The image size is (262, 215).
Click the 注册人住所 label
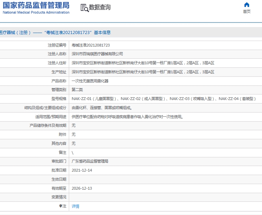[57, 63]
